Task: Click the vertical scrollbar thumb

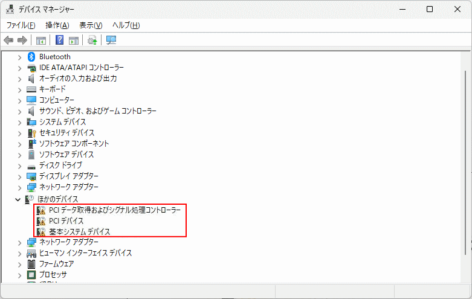Action: 465,162
